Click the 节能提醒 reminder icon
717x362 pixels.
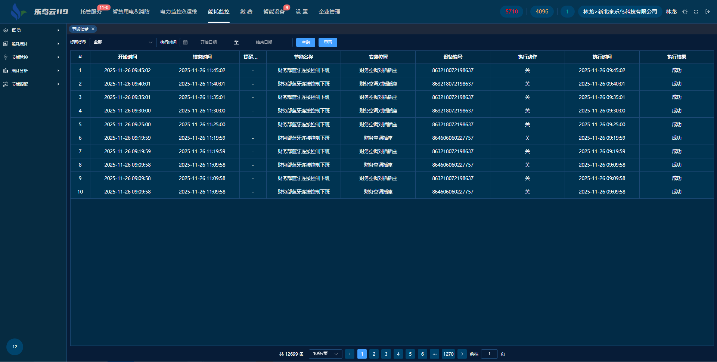[x=6, y=84]
